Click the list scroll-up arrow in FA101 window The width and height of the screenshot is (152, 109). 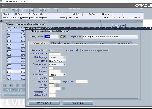click(4, 30)
